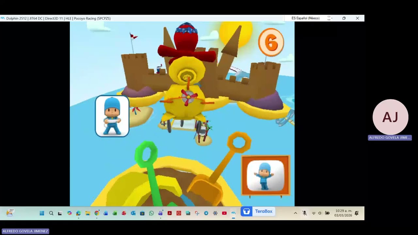Open volume speaker control
Screen dimensions: 418x235
click(320, 213)
